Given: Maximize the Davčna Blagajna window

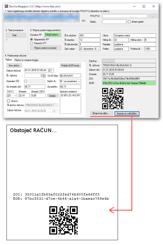Looking at the screenshot, I should coord(144,6).
